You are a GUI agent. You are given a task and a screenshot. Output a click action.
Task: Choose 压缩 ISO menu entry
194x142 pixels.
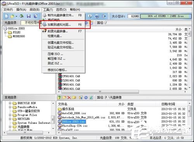click(63, 54)
